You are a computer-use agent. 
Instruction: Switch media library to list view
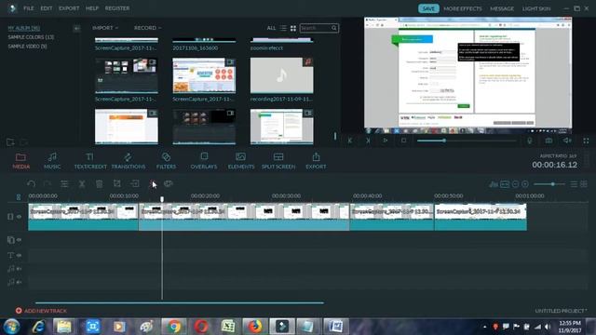pos(283,28)
